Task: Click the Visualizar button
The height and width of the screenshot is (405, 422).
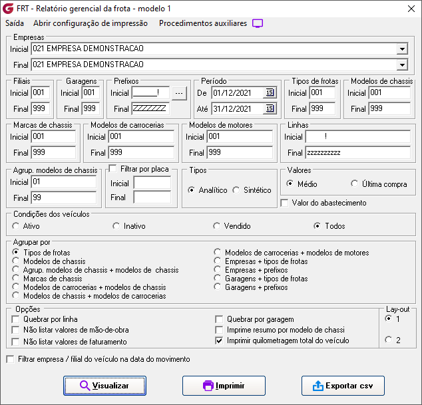Action: coord(105,386)
